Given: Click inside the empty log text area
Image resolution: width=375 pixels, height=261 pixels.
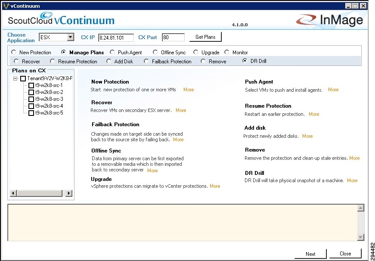Looking at the screenshot, I should pyautogui.click(x=183, y=223).
